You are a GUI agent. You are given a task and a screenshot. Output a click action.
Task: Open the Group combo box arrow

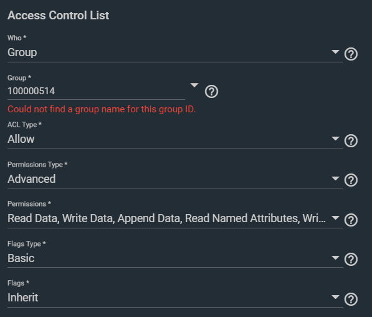pyautogui.click(x=194, y=85)
